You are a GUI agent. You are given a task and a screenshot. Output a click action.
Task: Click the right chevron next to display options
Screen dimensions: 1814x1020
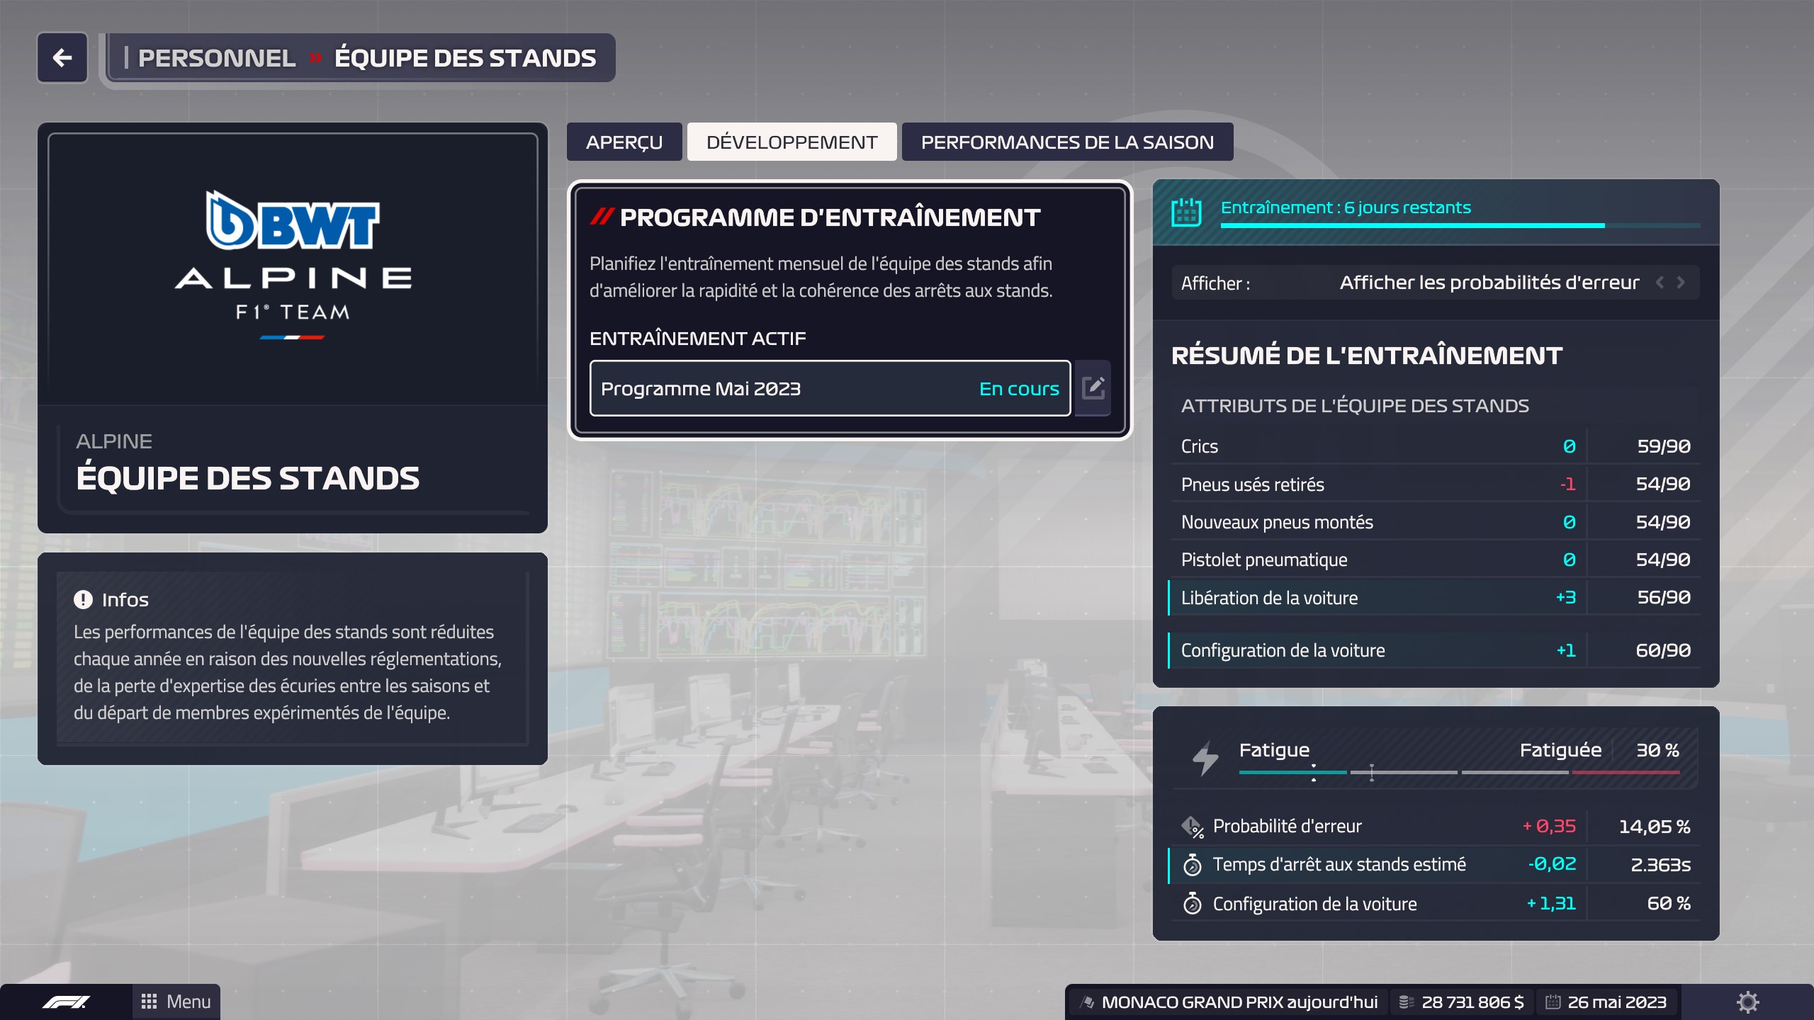1680,282
